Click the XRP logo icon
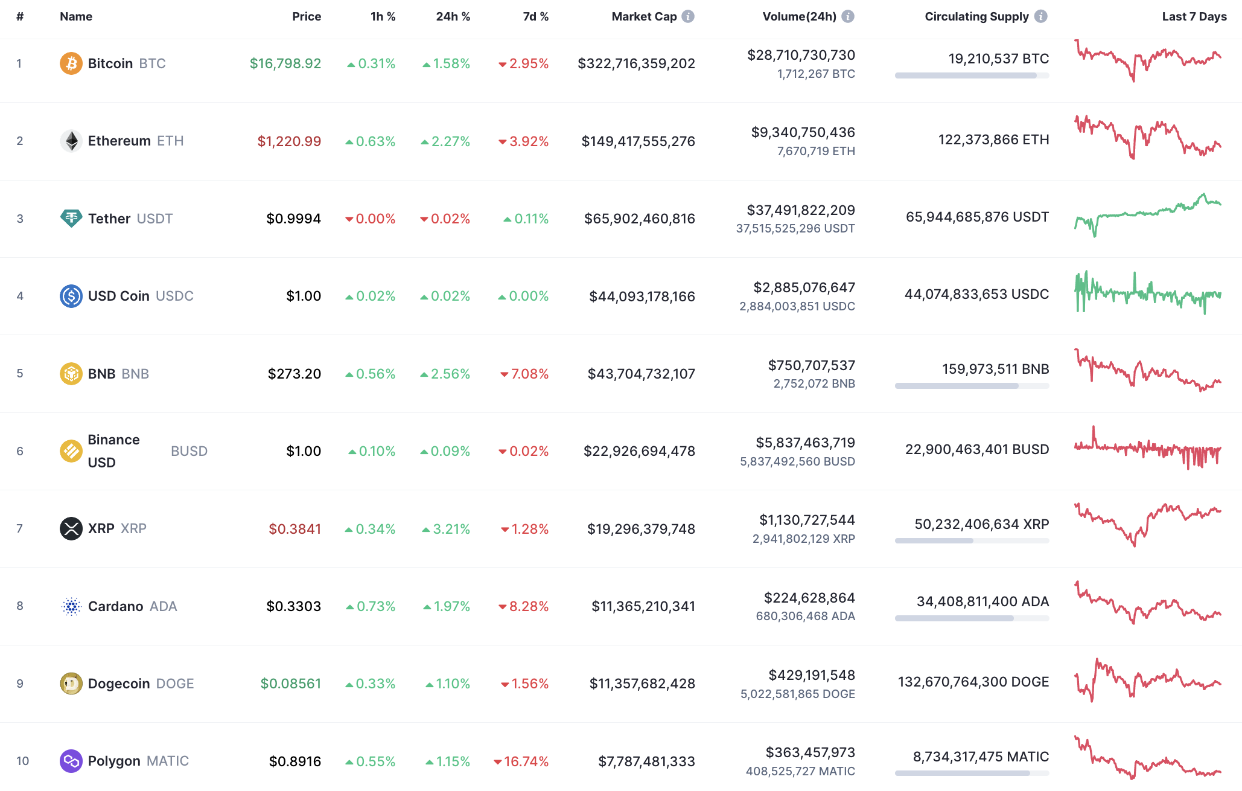Viewport: 1242px width, 791px height. pyautogui.click(x=71, y=528)
